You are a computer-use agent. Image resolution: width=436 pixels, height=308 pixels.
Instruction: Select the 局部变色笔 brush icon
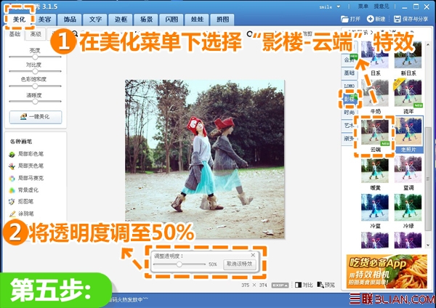tap(12, 166)
